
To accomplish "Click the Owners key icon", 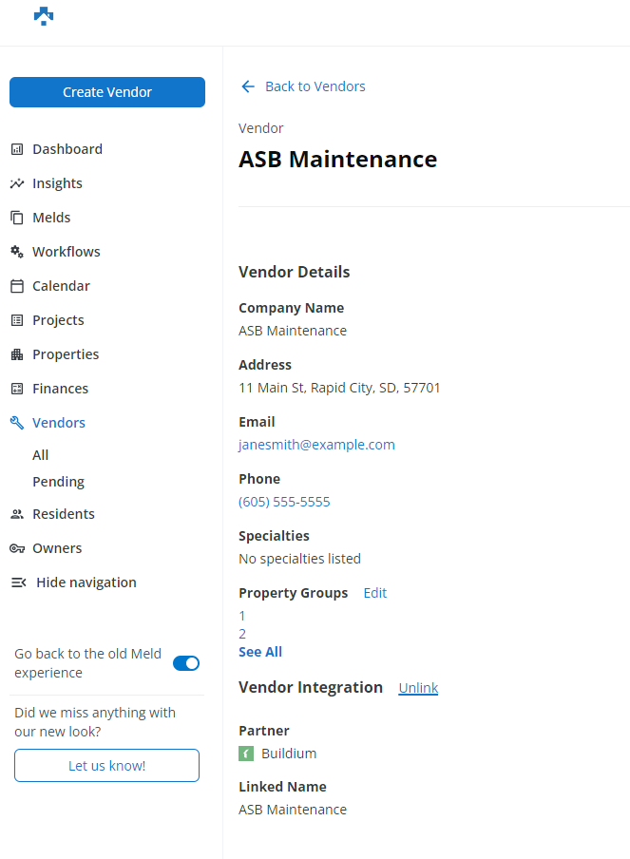I will click(x=16, y=548).
